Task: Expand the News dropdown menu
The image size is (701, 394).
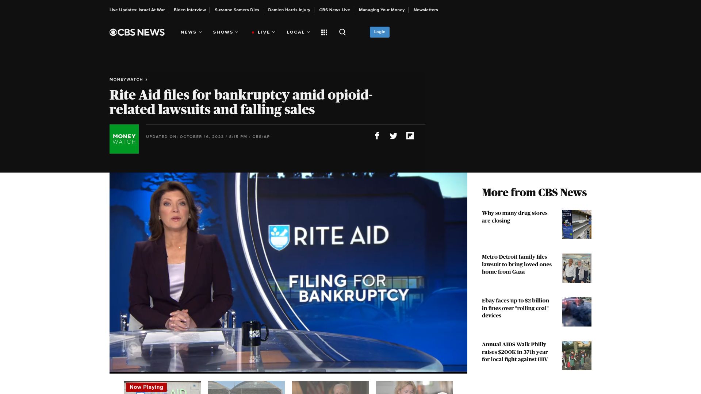Action: 191,32
